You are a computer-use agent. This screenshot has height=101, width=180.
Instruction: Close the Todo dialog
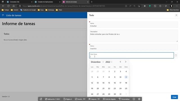[176, 15]
